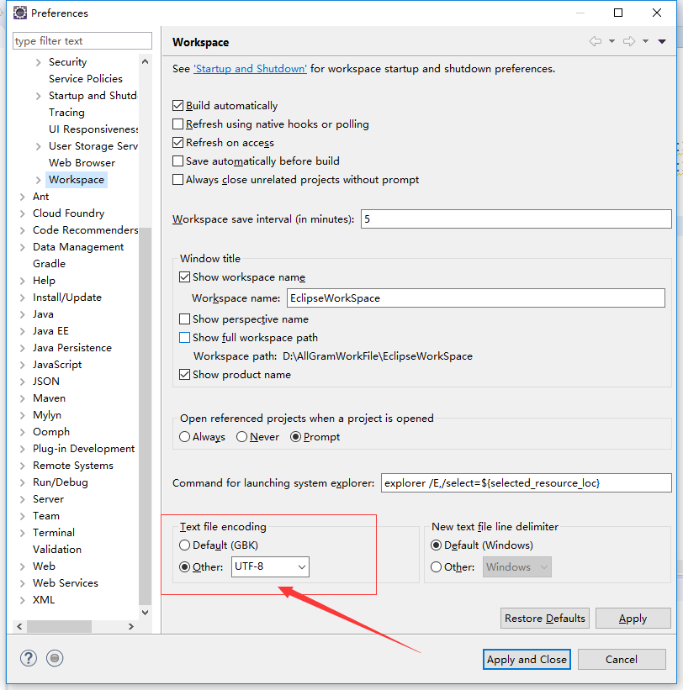Screen dimensions: 683x690
Task: Select Default (Windows) line delimiter
Action: click(436, 545)
